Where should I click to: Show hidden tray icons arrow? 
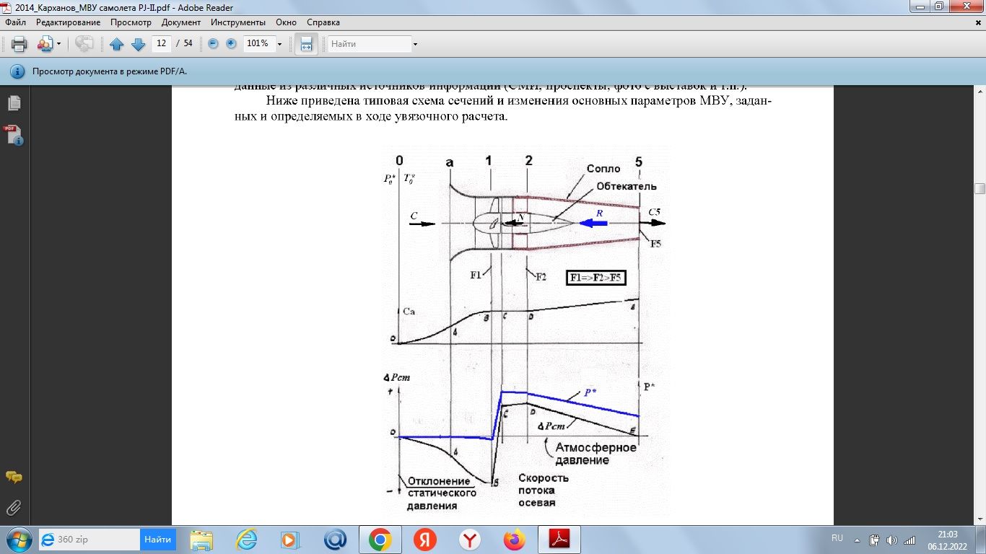[857, 540]
